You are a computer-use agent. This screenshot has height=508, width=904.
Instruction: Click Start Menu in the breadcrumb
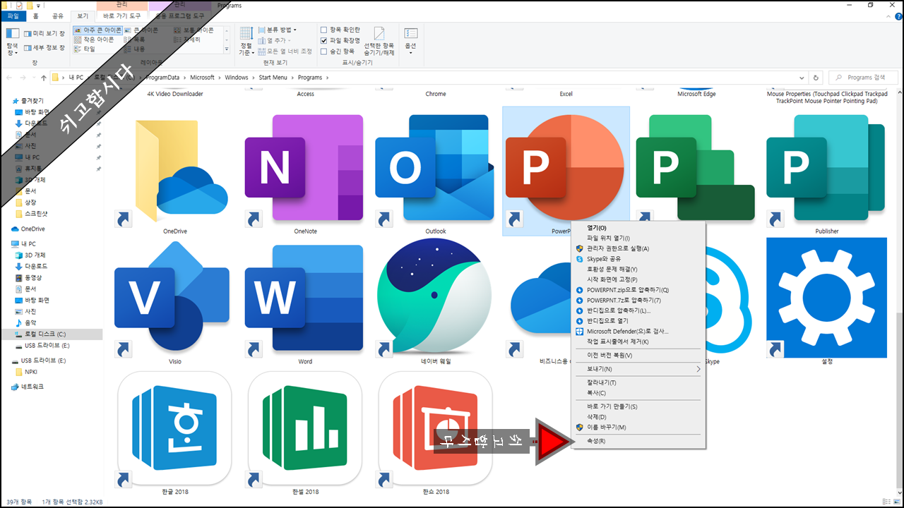pyautogui.click(x=273, y=78)
